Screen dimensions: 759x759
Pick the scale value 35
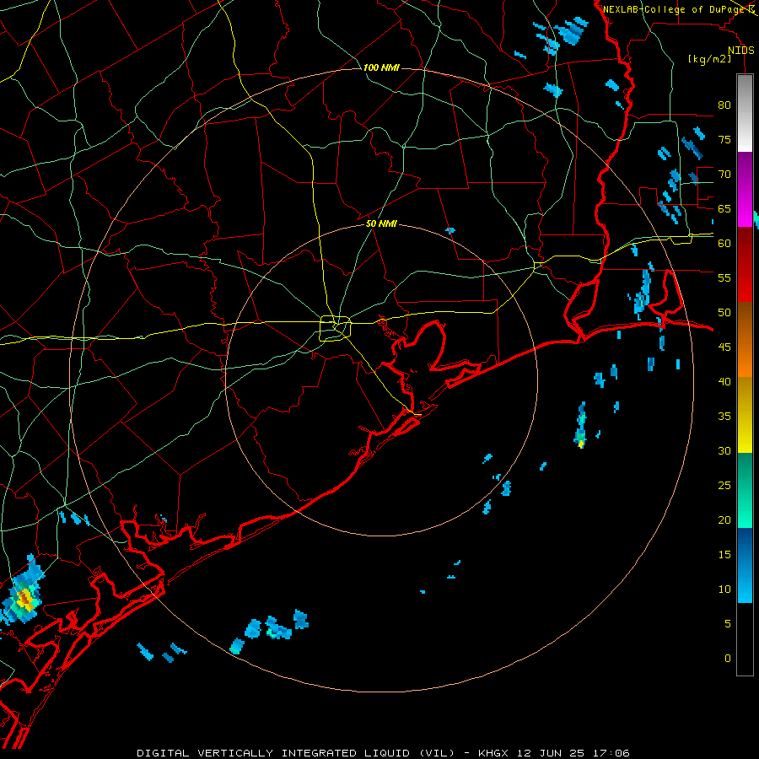click(724, 417)
